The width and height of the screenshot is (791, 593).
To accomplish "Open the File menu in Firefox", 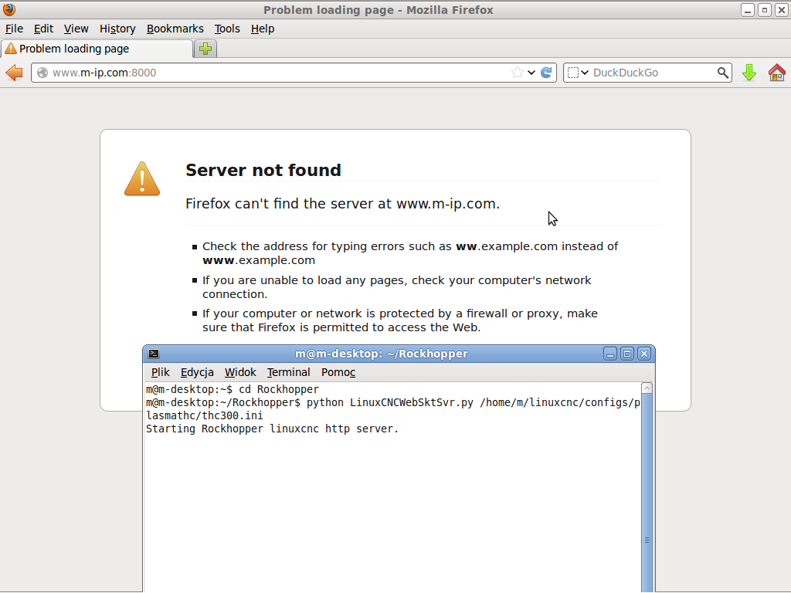I will tap(14, 29).
